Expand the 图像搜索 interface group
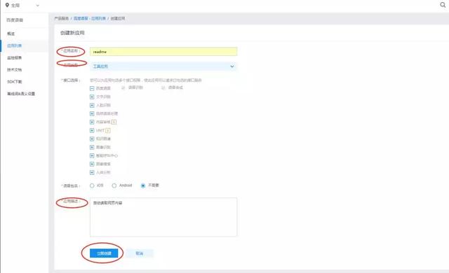 pyautogui.click(x=92, y=164)
